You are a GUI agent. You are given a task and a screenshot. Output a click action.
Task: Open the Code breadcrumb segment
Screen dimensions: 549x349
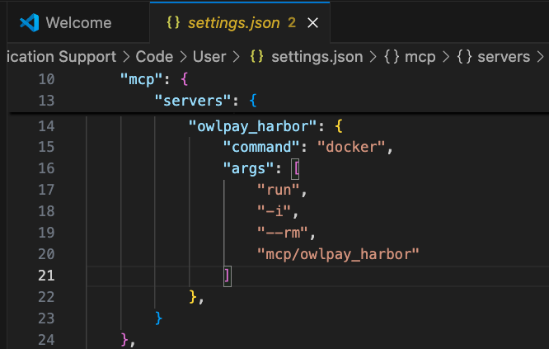[x=154, y=57]
